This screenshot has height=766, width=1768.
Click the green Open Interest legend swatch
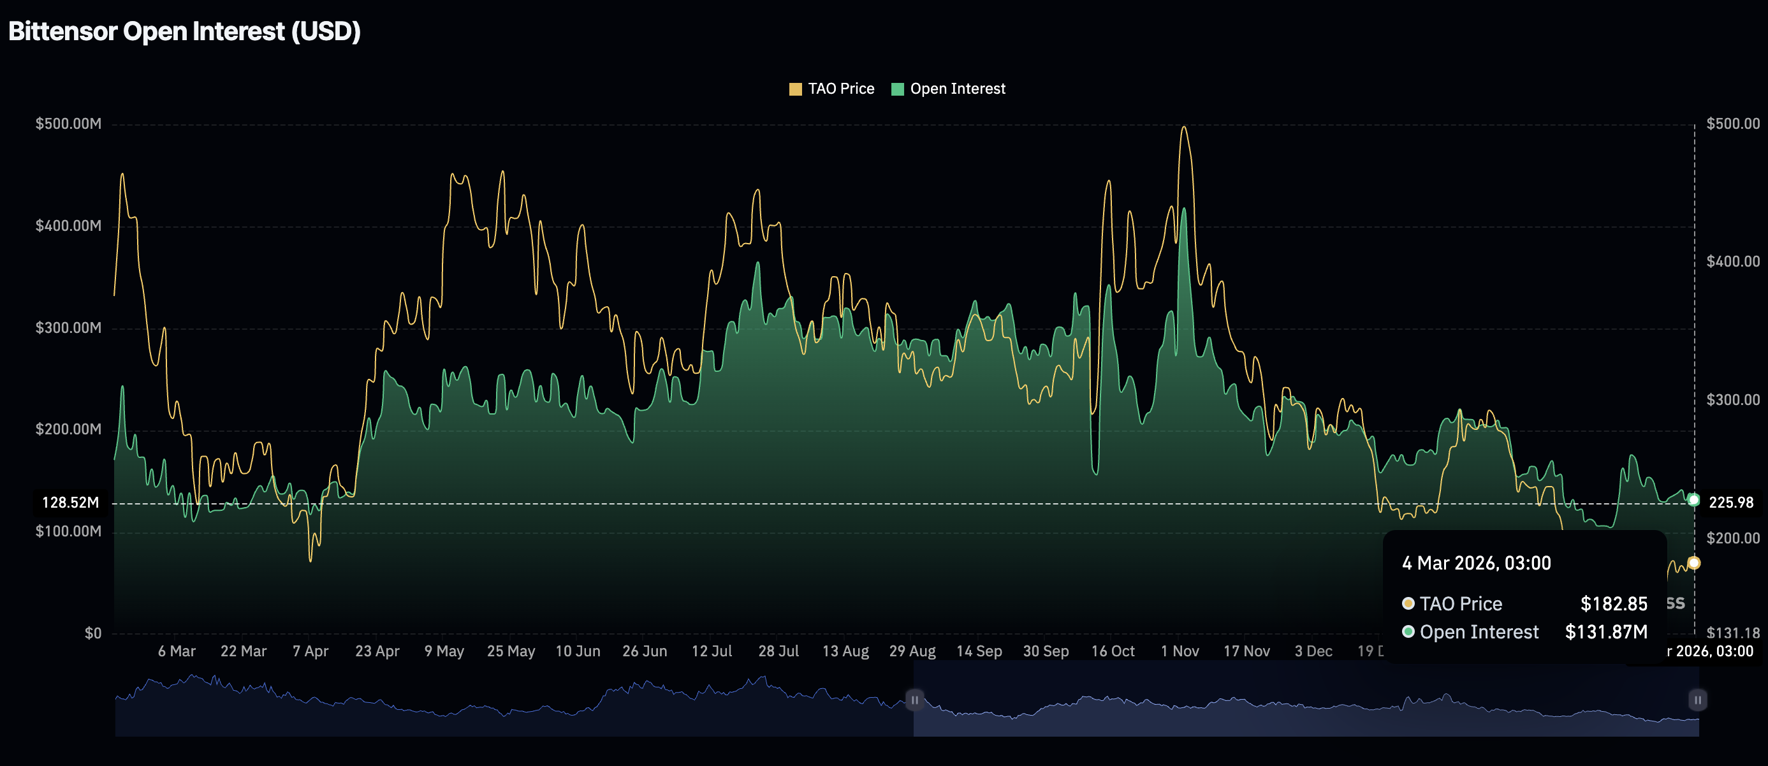coord(897,89)
